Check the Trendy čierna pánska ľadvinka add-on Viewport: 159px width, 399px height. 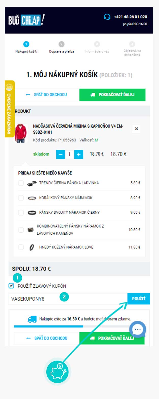click(21, 183)
